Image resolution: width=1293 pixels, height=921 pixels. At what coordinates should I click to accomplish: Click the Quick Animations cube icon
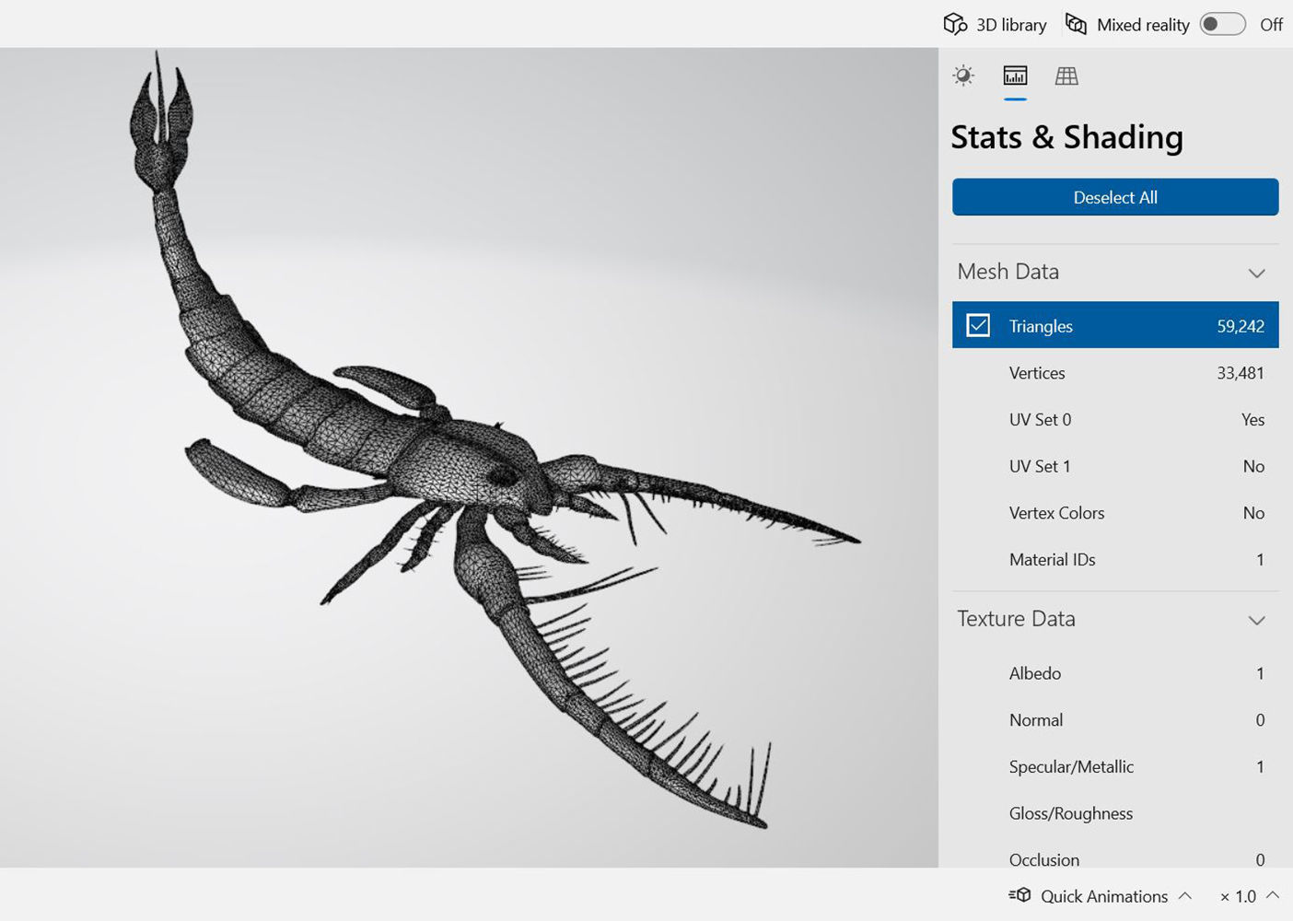1019,895
